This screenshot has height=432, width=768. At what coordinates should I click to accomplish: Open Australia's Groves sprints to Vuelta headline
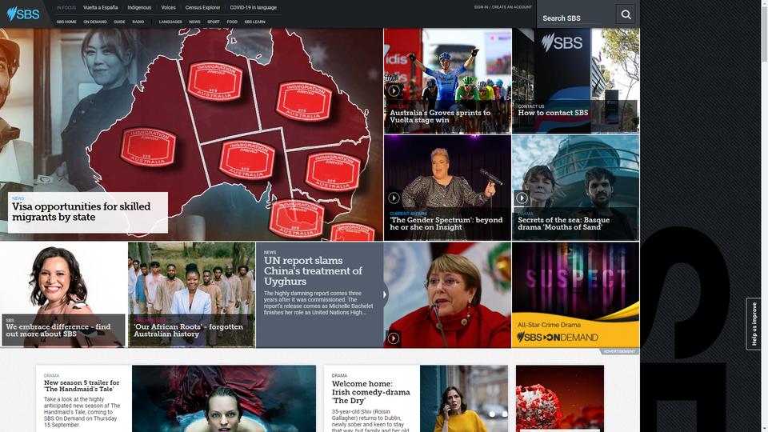click(440, 116)
